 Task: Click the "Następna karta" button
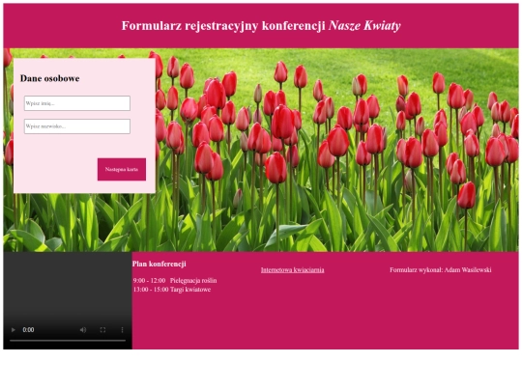tap(122, 169)
